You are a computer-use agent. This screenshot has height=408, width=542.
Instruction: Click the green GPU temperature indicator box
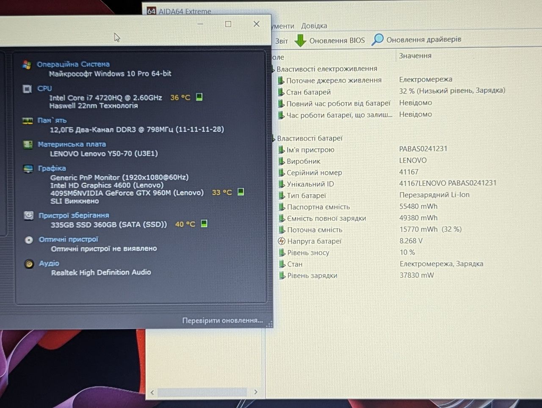click(x=241, y=192)
